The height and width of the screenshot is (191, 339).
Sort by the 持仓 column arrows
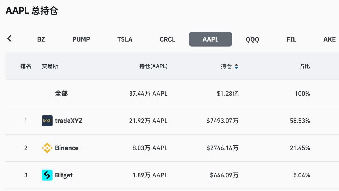(236, 66)
